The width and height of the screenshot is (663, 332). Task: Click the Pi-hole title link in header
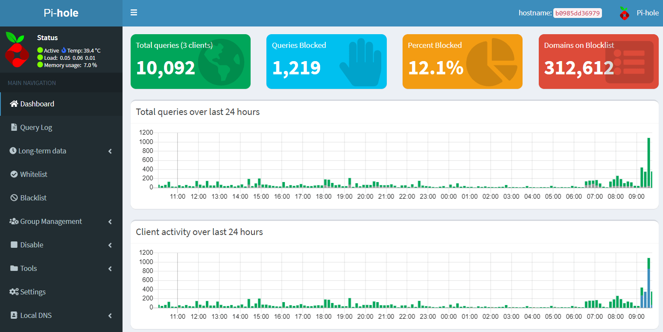(x=61, y=13)
